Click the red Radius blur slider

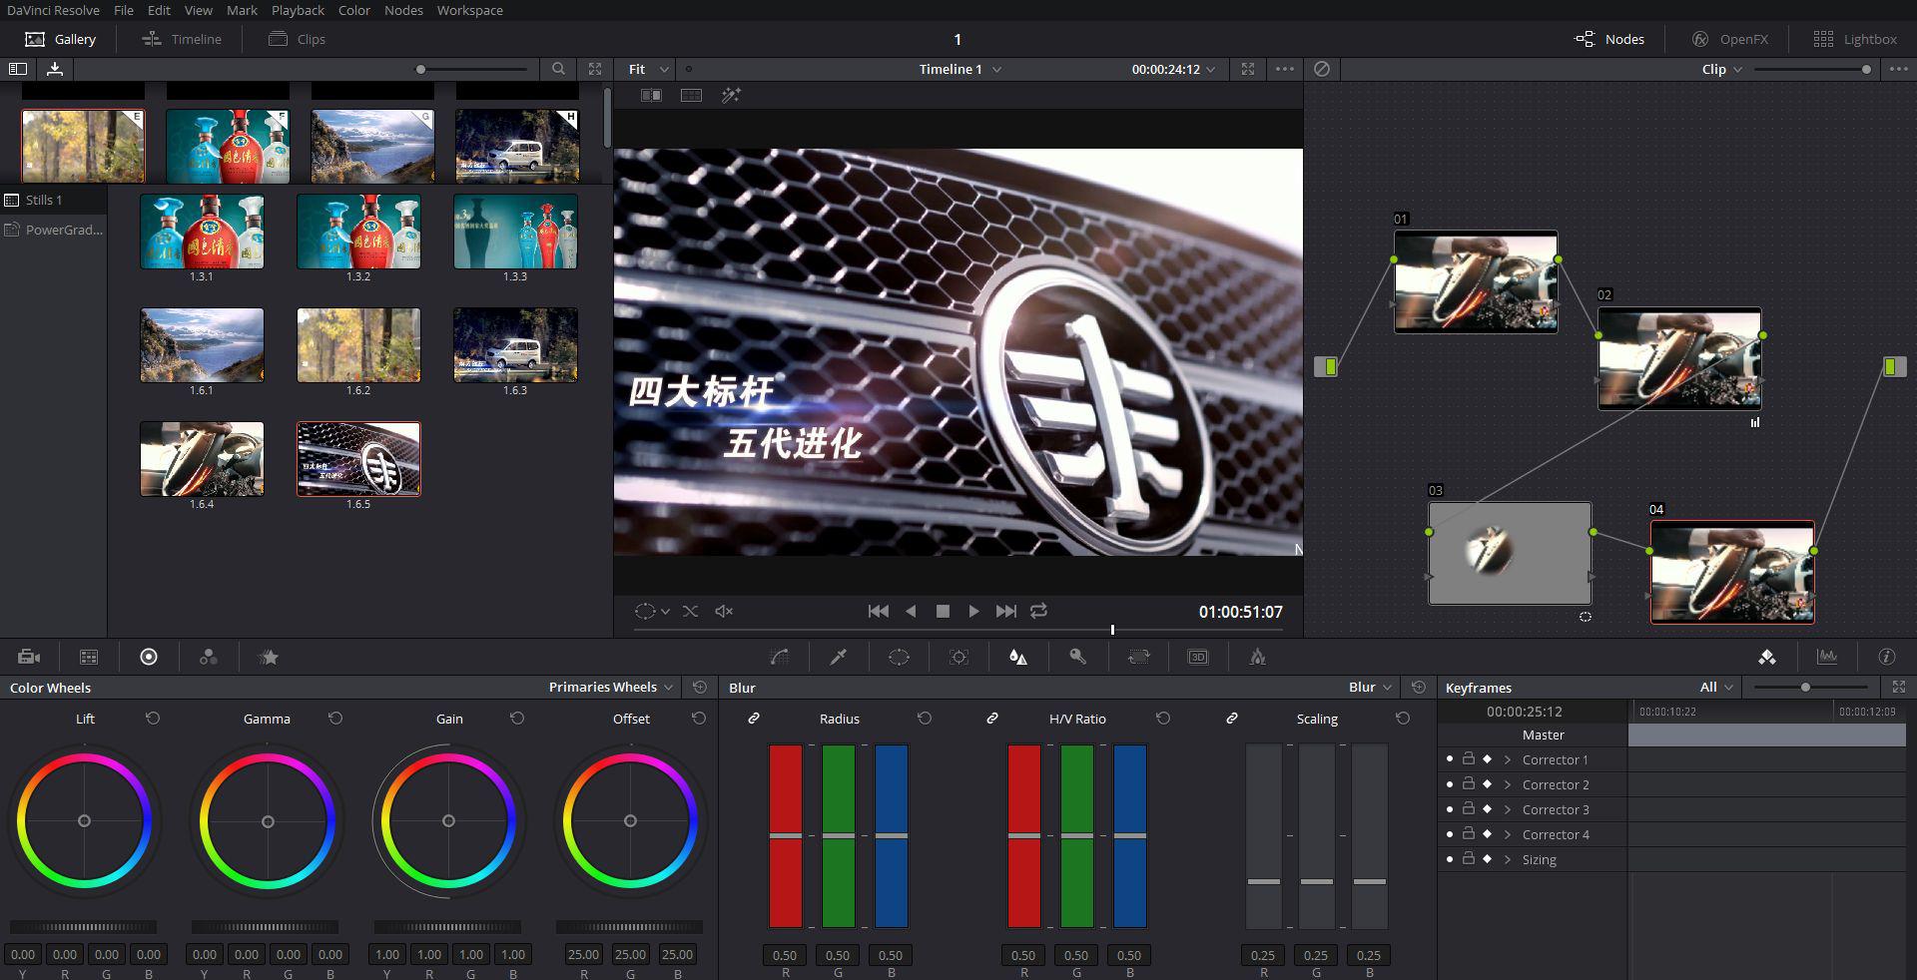(x=786, y=835)
